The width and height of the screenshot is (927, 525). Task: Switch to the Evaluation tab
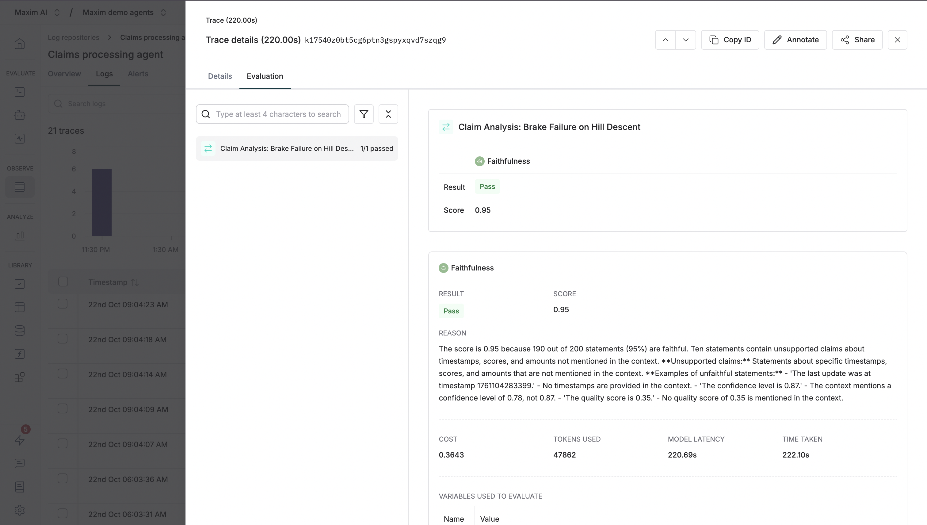click(x=265, y=76)
